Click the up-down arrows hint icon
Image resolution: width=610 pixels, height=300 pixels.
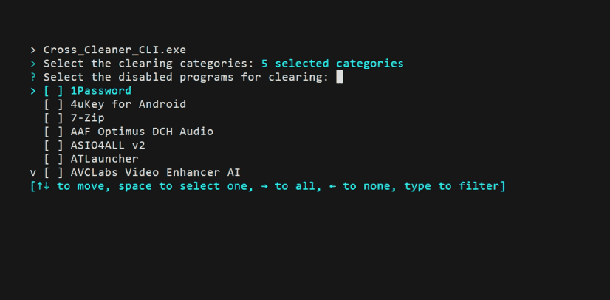click(41, 186)
